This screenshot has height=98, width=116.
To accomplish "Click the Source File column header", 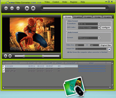I will coord(16,63).
